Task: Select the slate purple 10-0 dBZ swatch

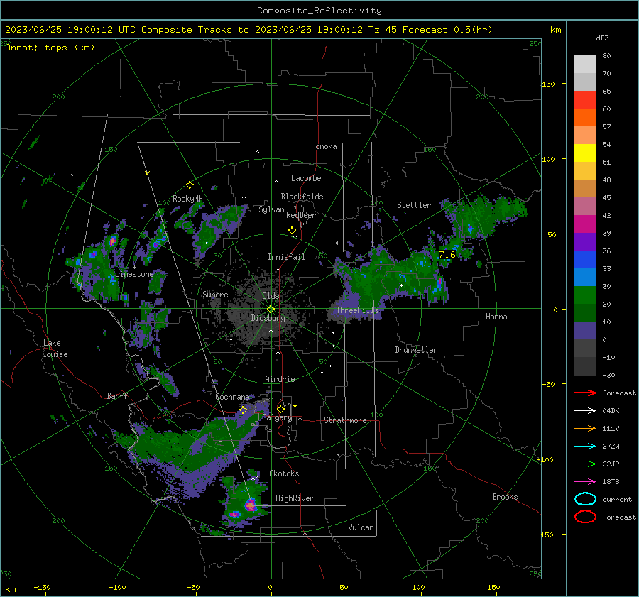Action: [585, 330]
